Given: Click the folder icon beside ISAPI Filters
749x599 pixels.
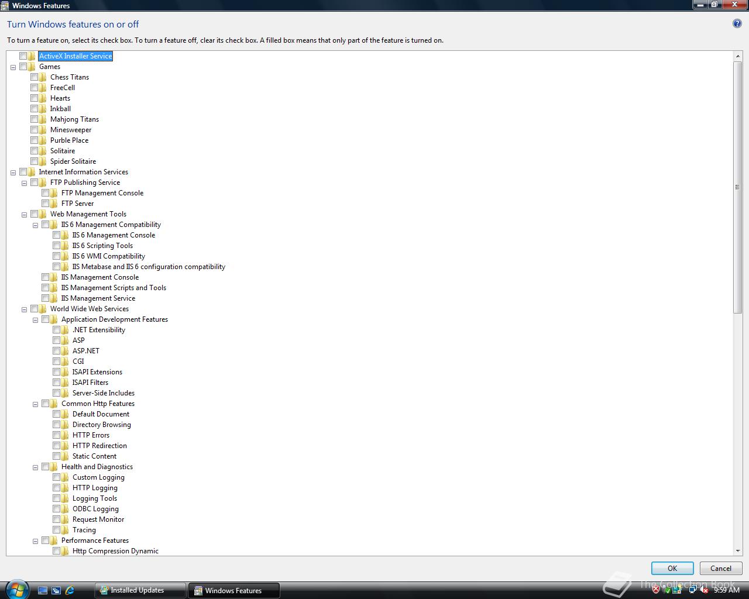Looking at the screenshot, I should point(64,383).
